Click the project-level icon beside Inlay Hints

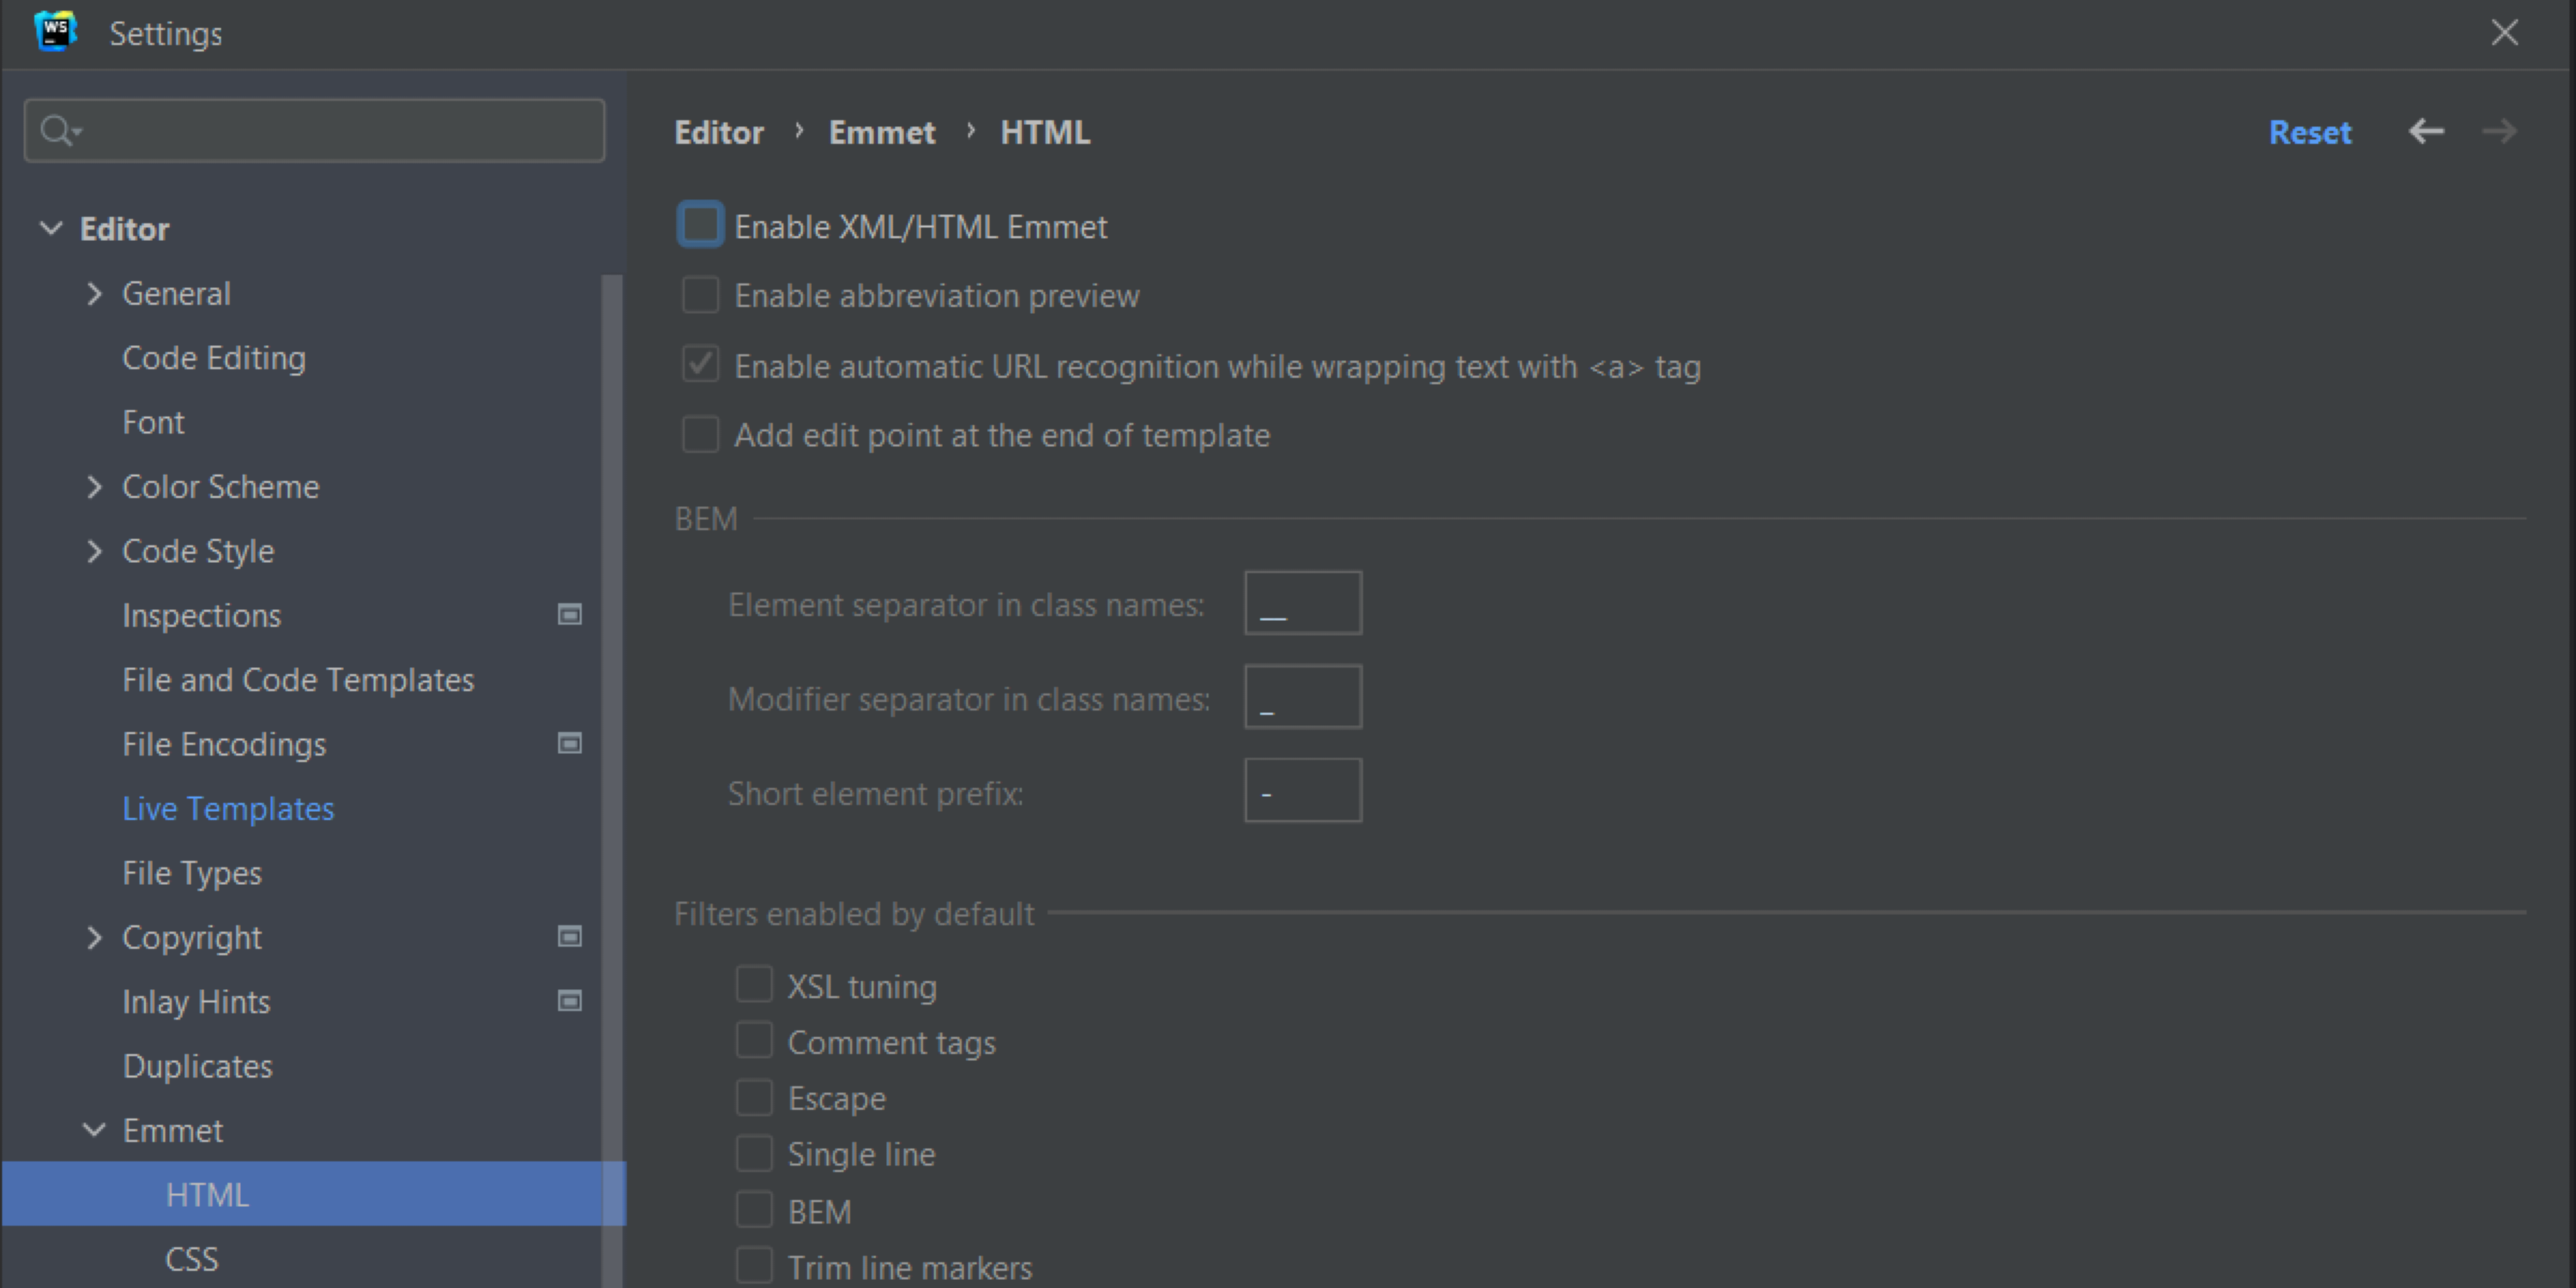click(x=569, y=1001)
